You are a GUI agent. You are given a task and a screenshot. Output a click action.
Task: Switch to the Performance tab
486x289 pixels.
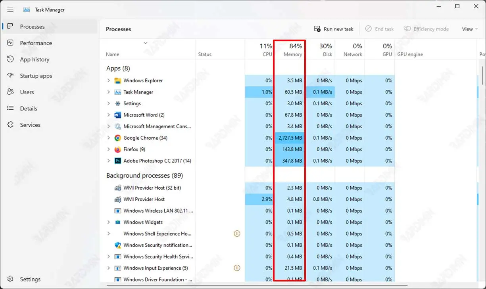point(36,43)
